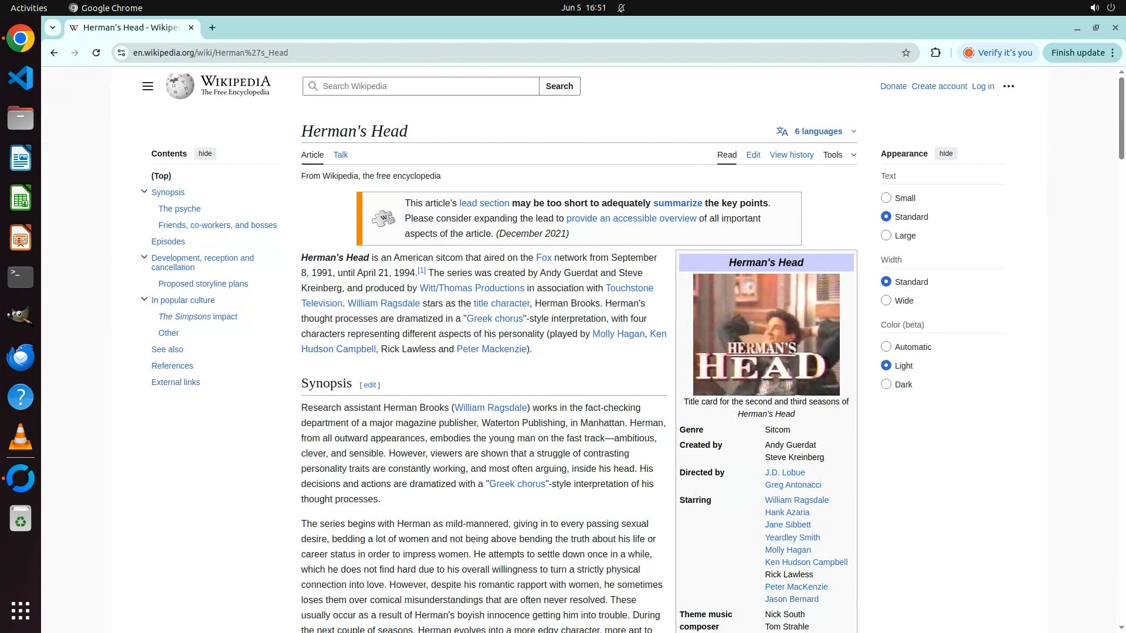Image resolution: width=1126 pixels, height=633 pixels.
Task: Collapse the Synopsis contents section
Action: (x=144, y=192)
